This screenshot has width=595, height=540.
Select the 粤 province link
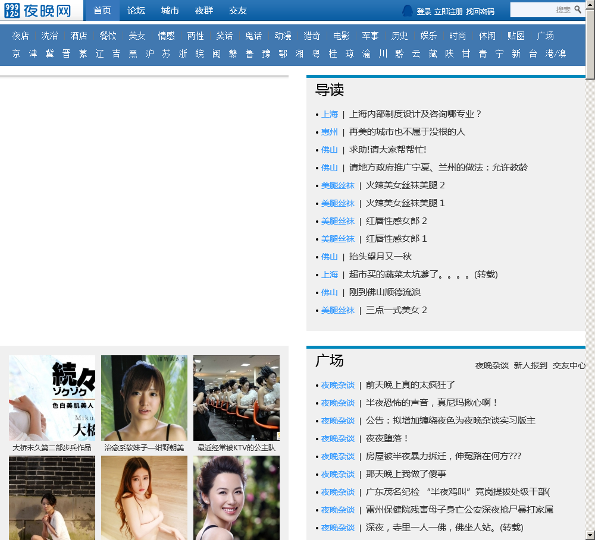tap(317, 54)
